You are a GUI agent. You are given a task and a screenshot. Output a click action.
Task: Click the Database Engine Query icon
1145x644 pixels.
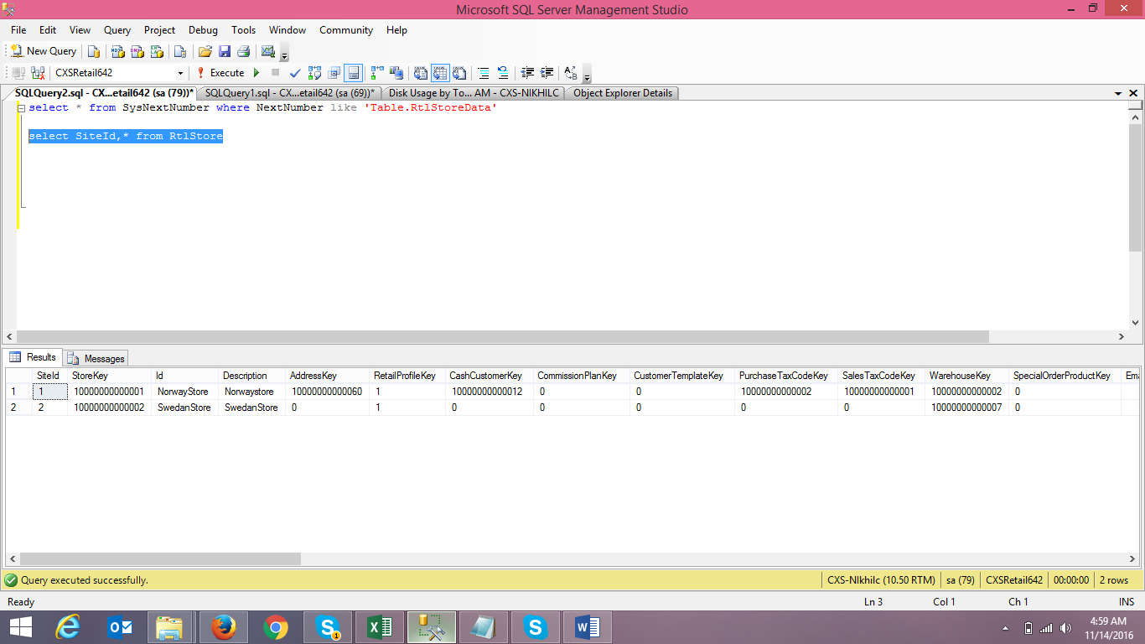point(94,51)
